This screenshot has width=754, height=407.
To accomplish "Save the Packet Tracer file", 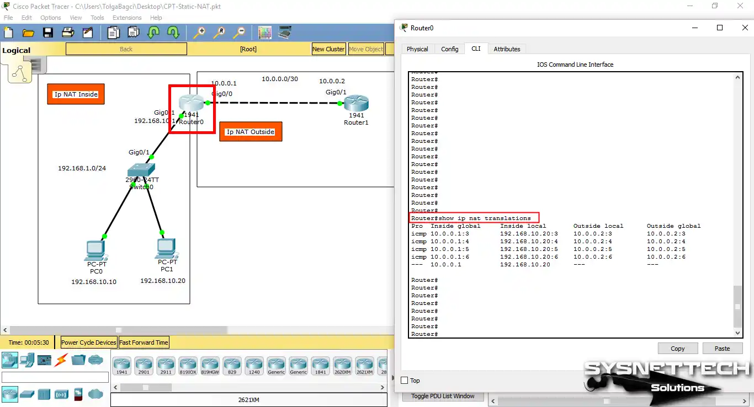I will tap(48, 32).
